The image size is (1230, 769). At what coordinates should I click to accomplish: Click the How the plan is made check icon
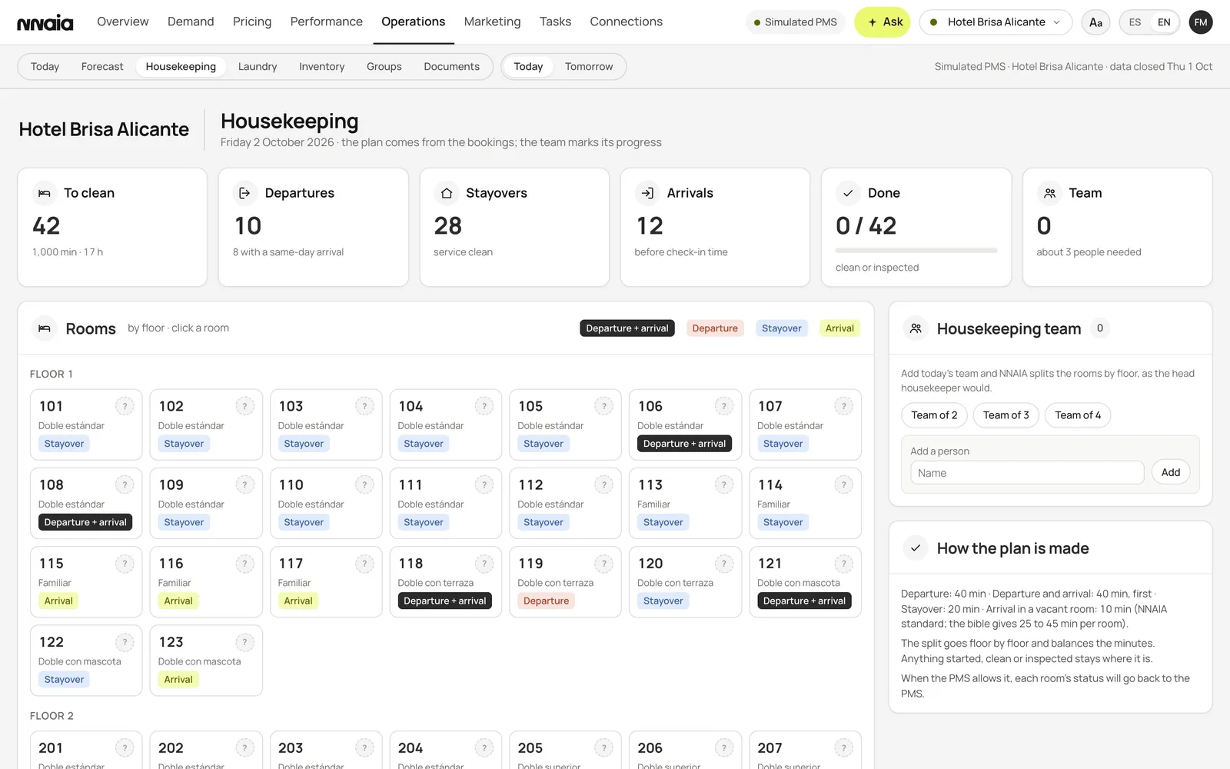click(x=916, y=548)
